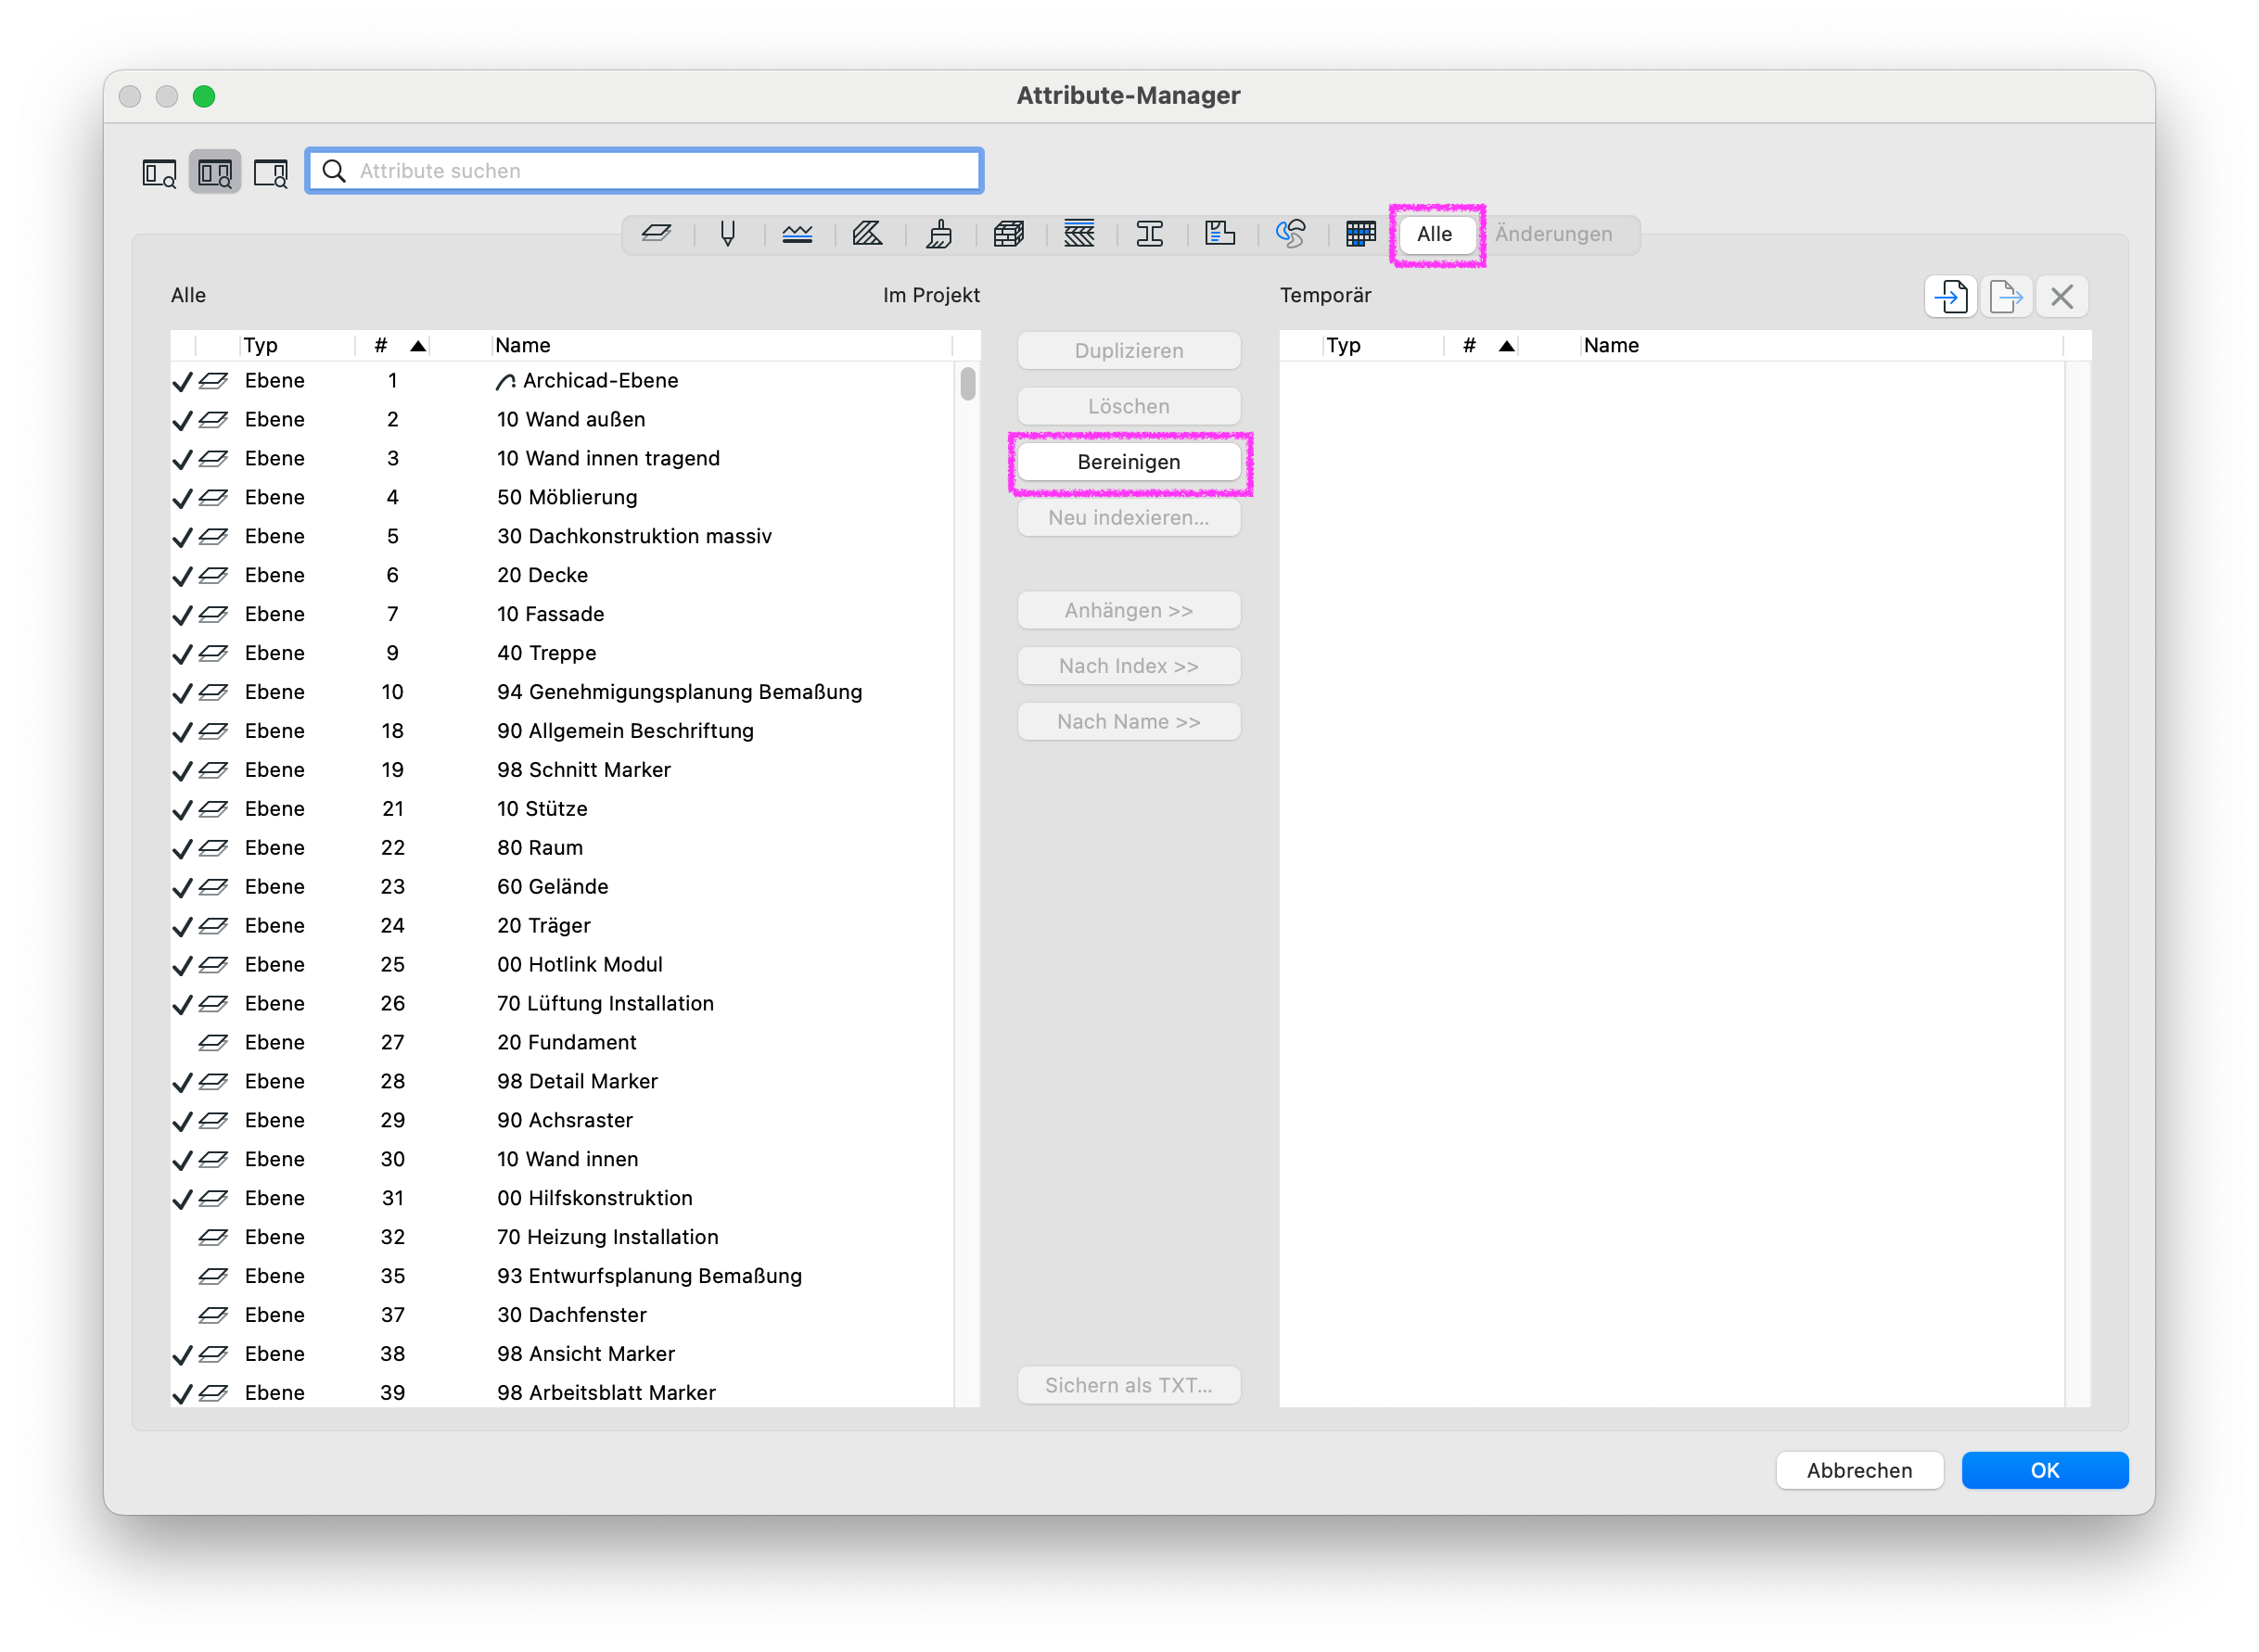Click layer icon of 70 Heizung Installation
2259x1652 pixels.
pos(212,1238)
